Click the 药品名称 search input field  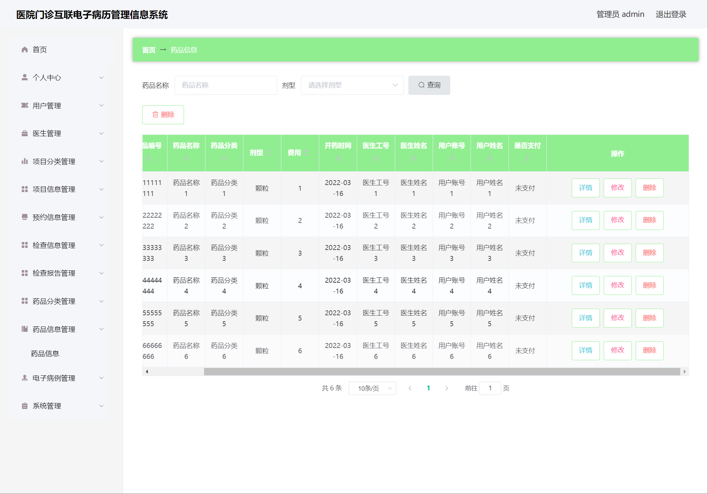pos(225,85)
